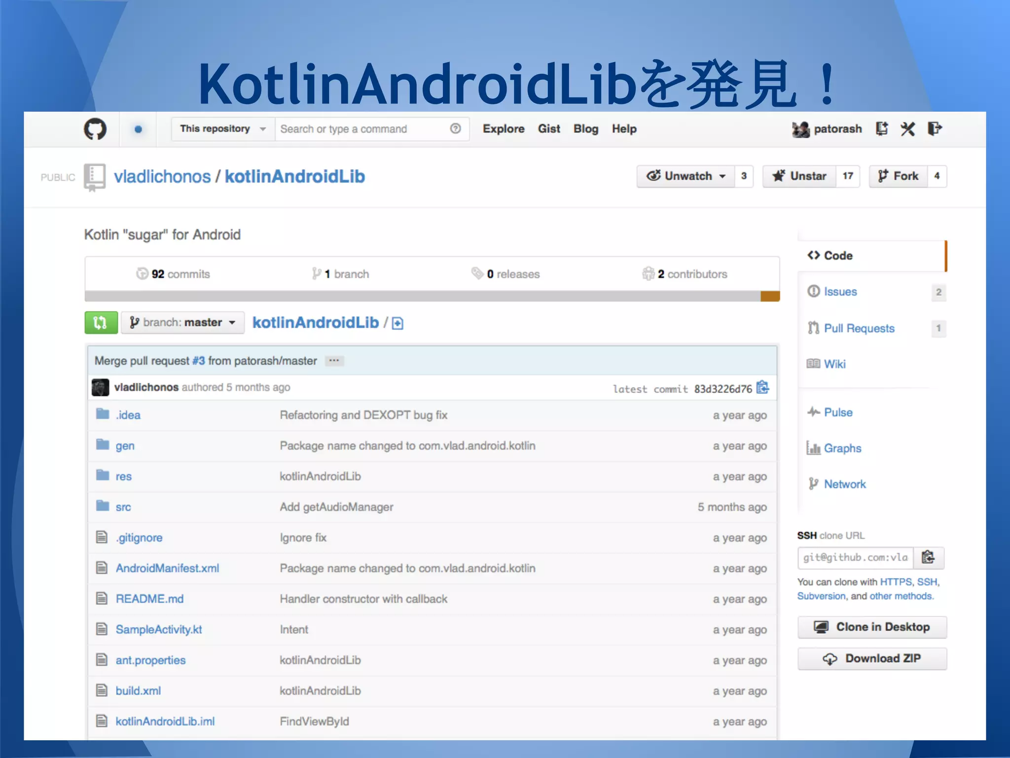Open Explore in the top navigation
Image resolution: width=1010 pixels, height=758 pixels.
[504, 129]
